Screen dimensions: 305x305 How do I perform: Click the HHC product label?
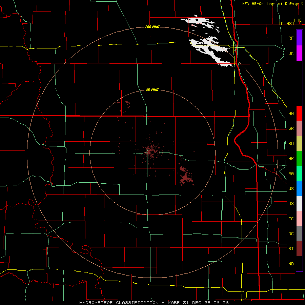click(x=298, y=20)
